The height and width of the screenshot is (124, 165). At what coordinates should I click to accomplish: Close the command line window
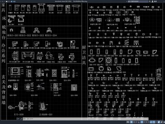pyautogui.click(x=19, y=119)
